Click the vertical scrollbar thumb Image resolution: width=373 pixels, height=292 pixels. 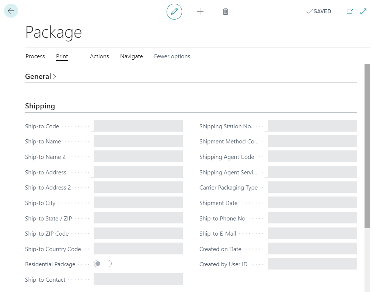[x=367, y=146]
